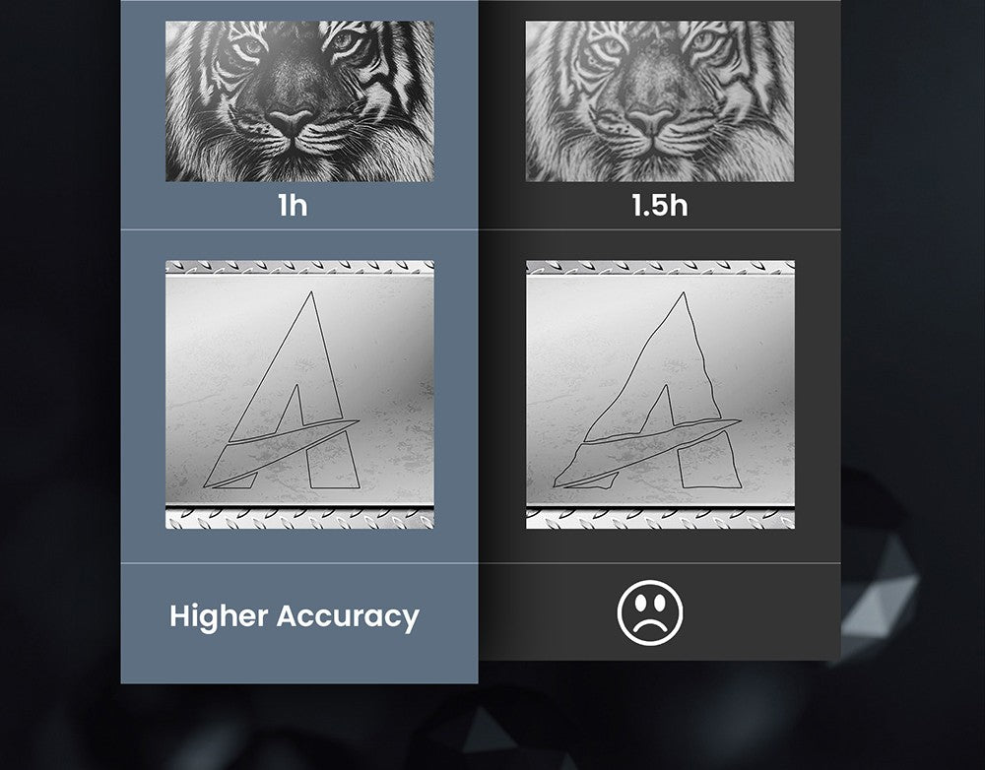985x770 pixels.
Task: Click the Higher Accuracy text
Action: (x=294, y=616)
